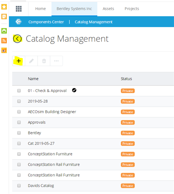Open the Approvals catalog
Screen dimensions: 174x194
pos(37,122)
